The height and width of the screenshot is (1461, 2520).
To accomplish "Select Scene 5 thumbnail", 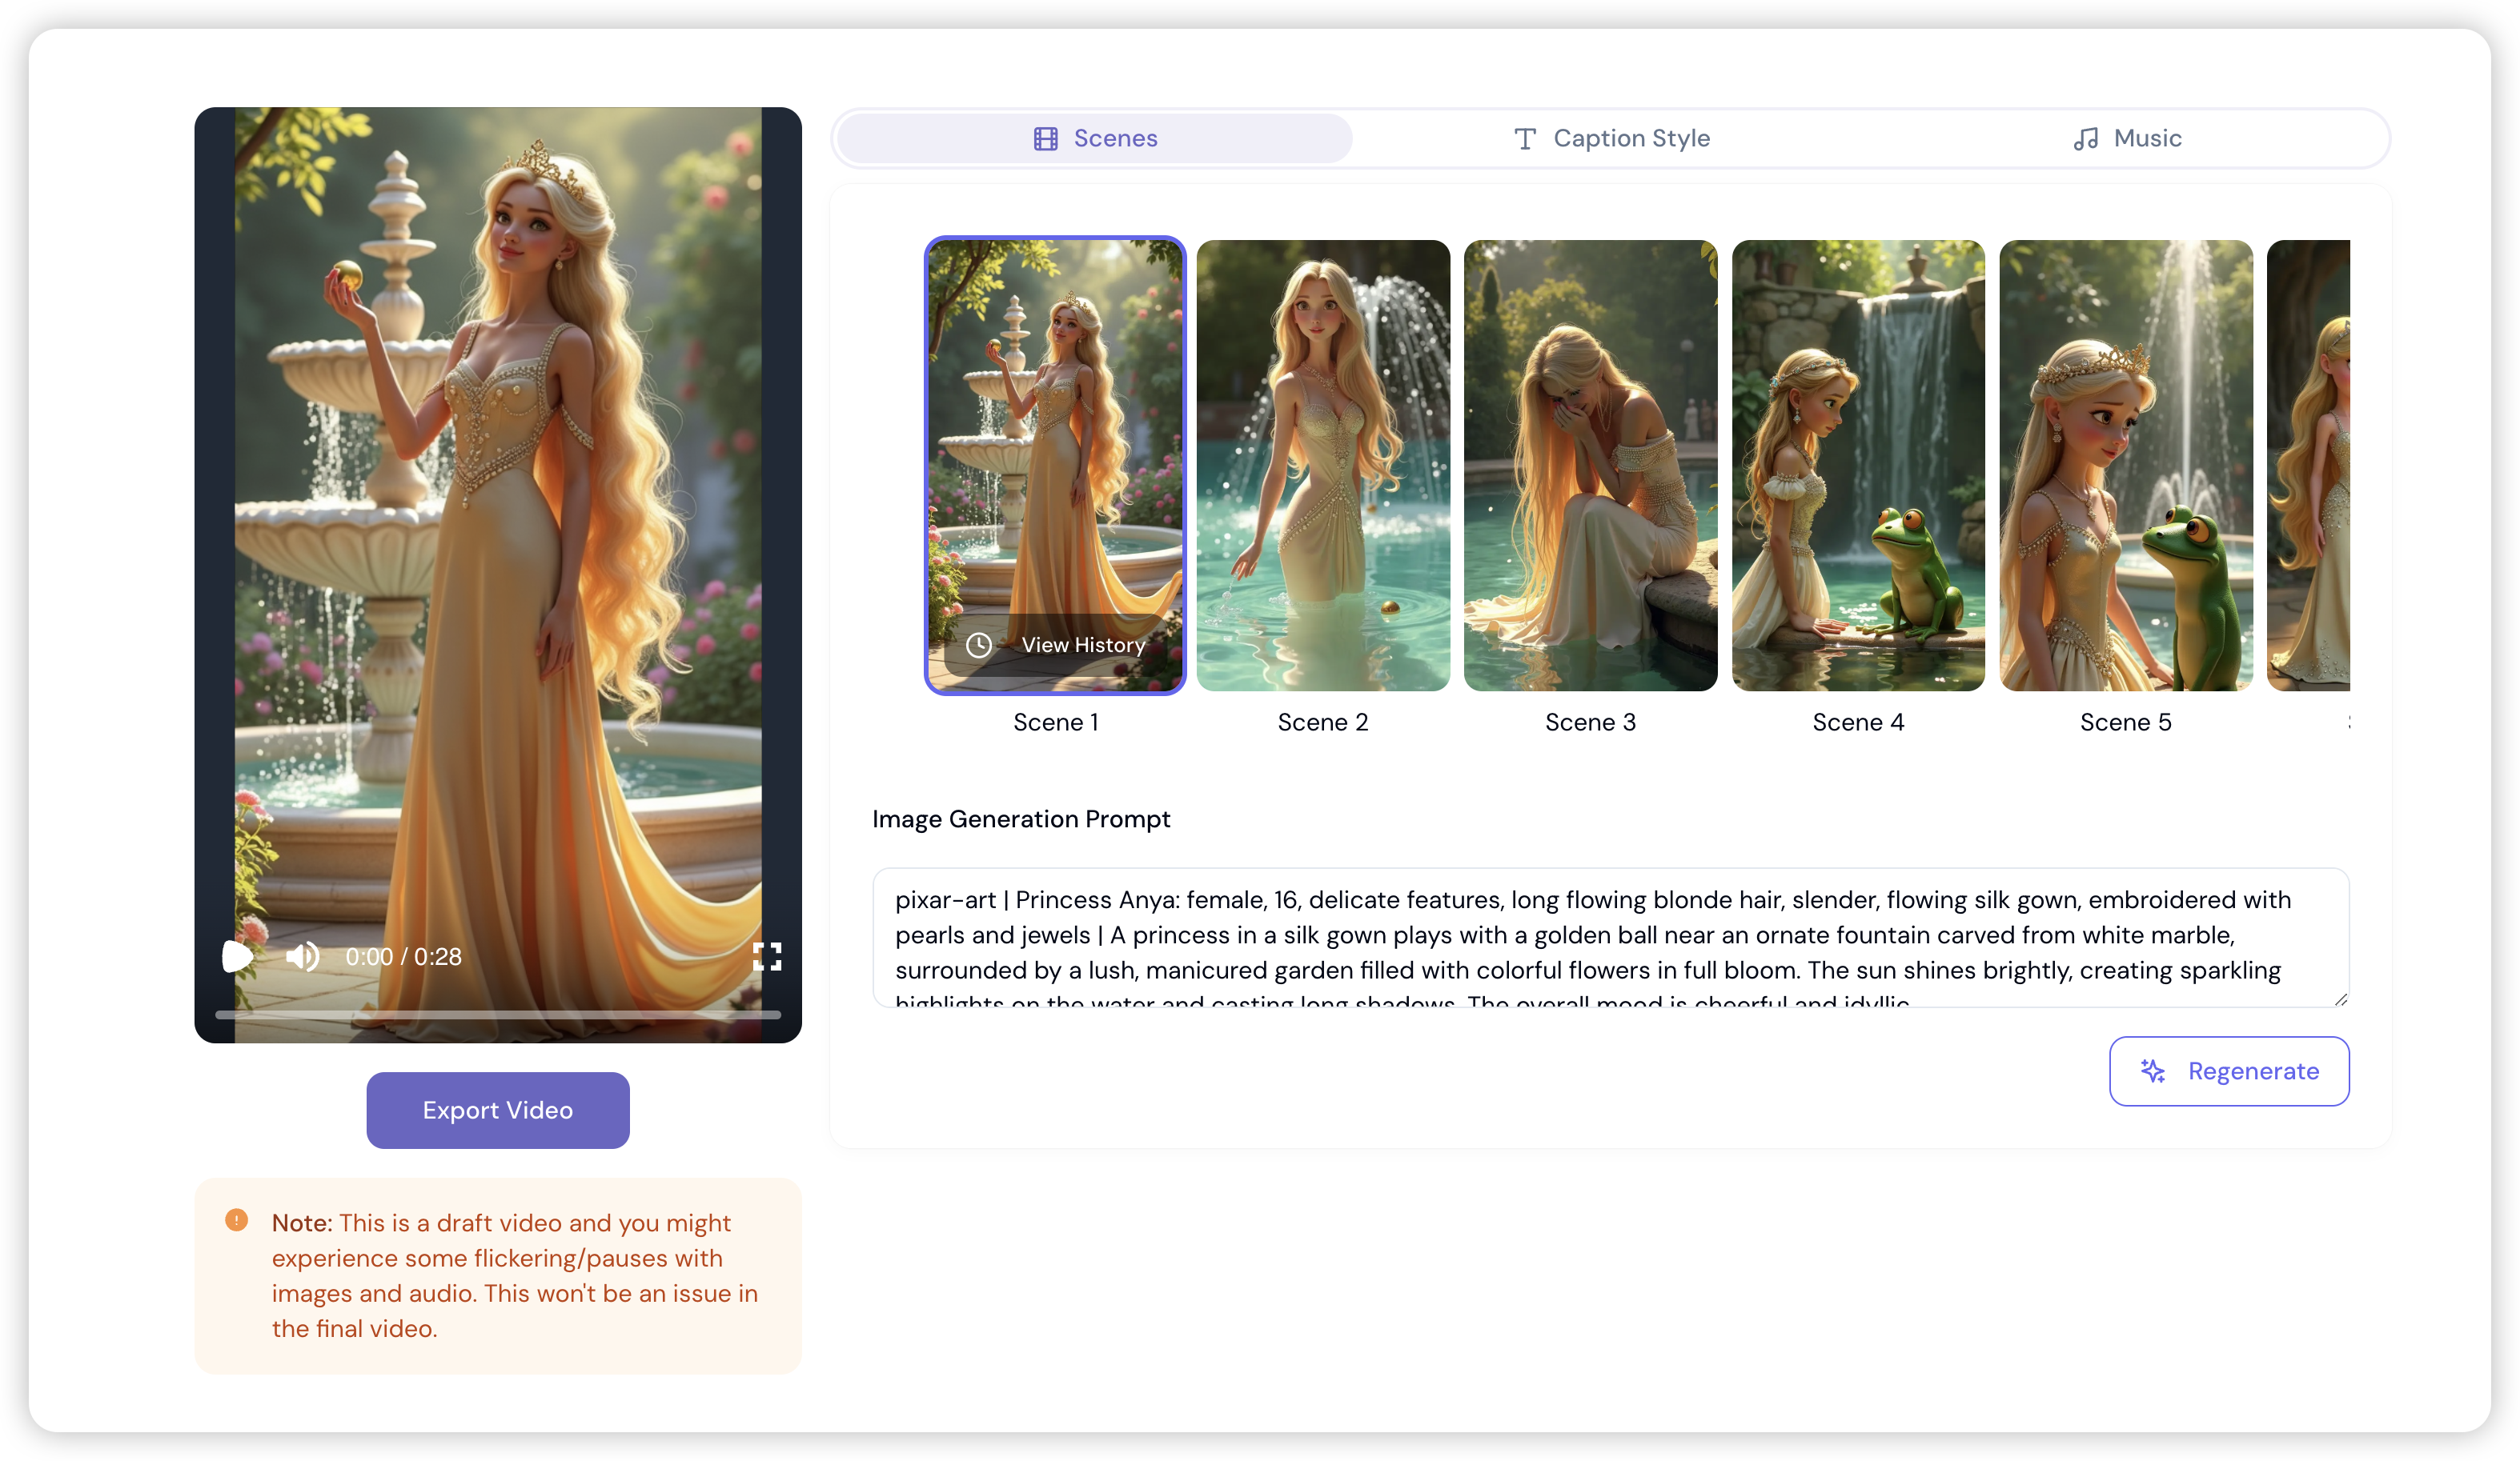I will point(2126,466).
